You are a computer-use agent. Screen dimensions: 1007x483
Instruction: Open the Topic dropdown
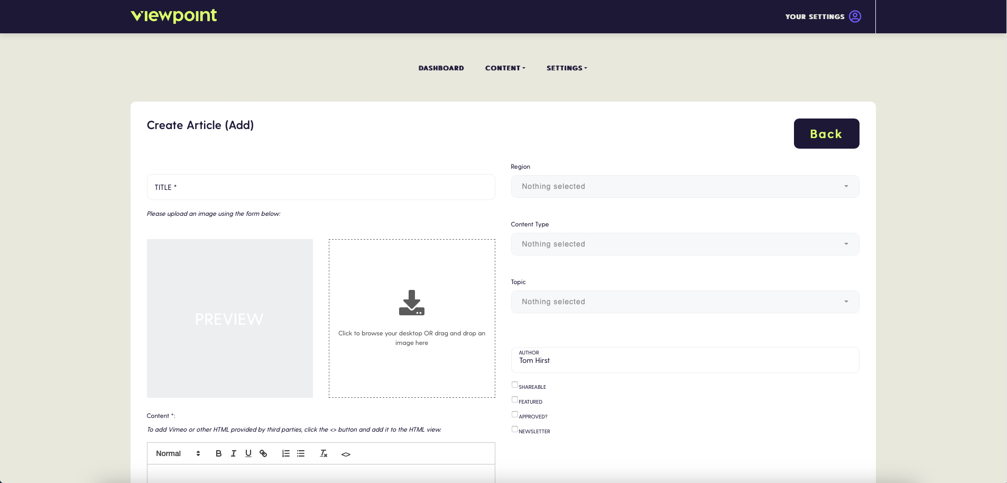[x=685, y=302]
